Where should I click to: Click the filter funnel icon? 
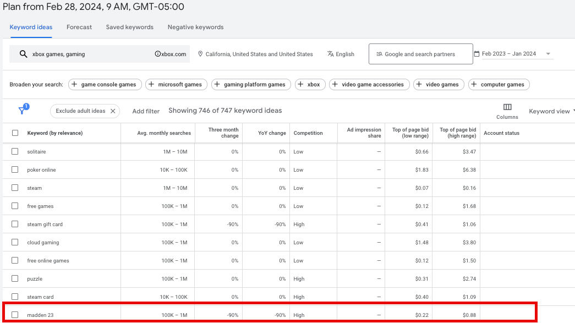click(x=23, y=111)
